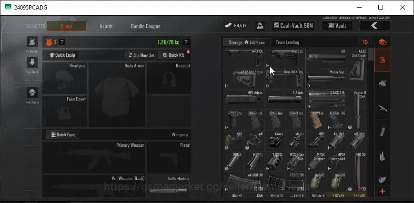Click the orange armor vest icon

pos(49,42)
